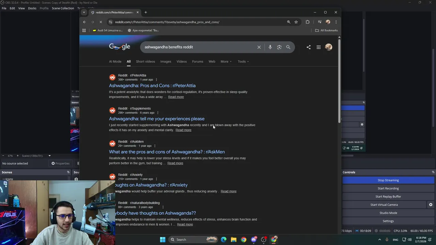Open the Chrome extensions puzzle icon
The image size is (436, 245).
308,22
